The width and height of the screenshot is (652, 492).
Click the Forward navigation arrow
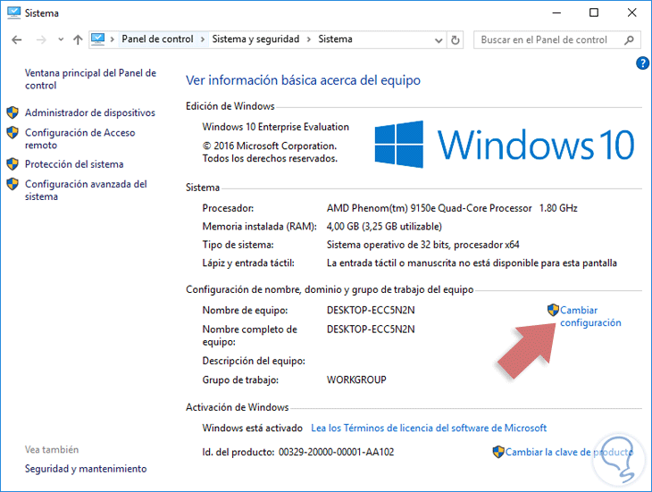click(x=41, y=40)
